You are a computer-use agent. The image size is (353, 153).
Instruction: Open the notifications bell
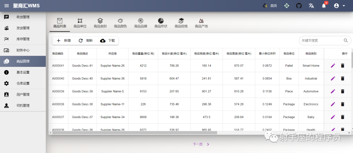(324, 6)
